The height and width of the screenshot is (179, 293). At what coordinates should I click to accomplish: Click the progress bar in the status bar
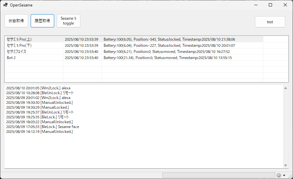pos(219,175)
